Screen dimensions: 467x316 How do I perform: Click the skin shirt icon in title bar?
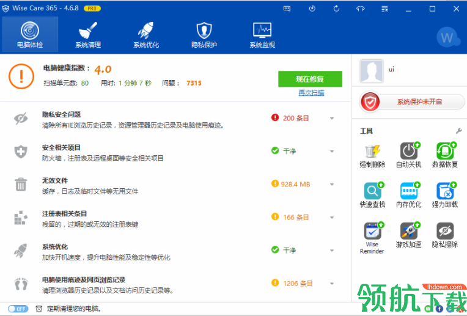click(x=361, y=9)
